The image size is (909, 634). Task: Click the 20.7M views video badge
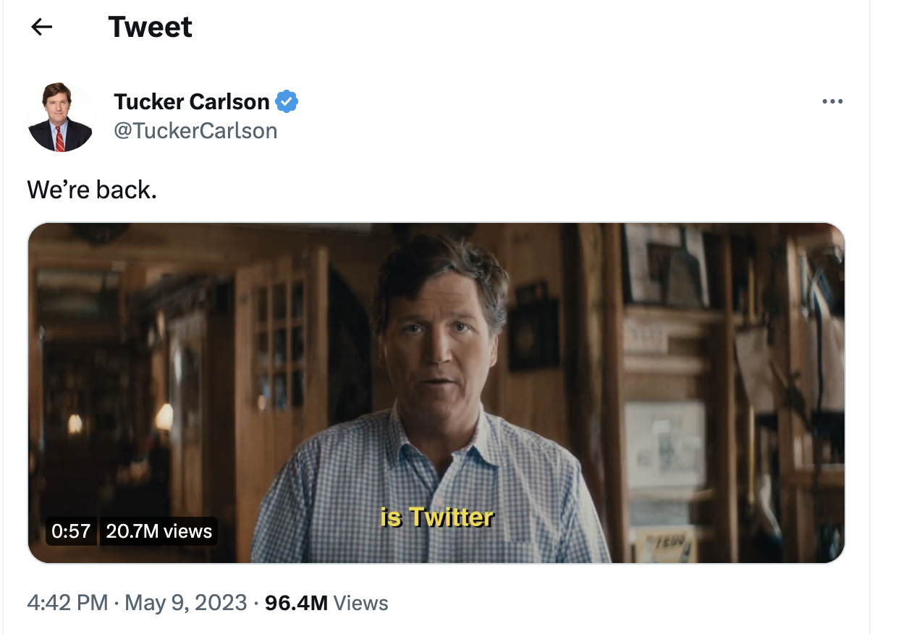[158, 531]
